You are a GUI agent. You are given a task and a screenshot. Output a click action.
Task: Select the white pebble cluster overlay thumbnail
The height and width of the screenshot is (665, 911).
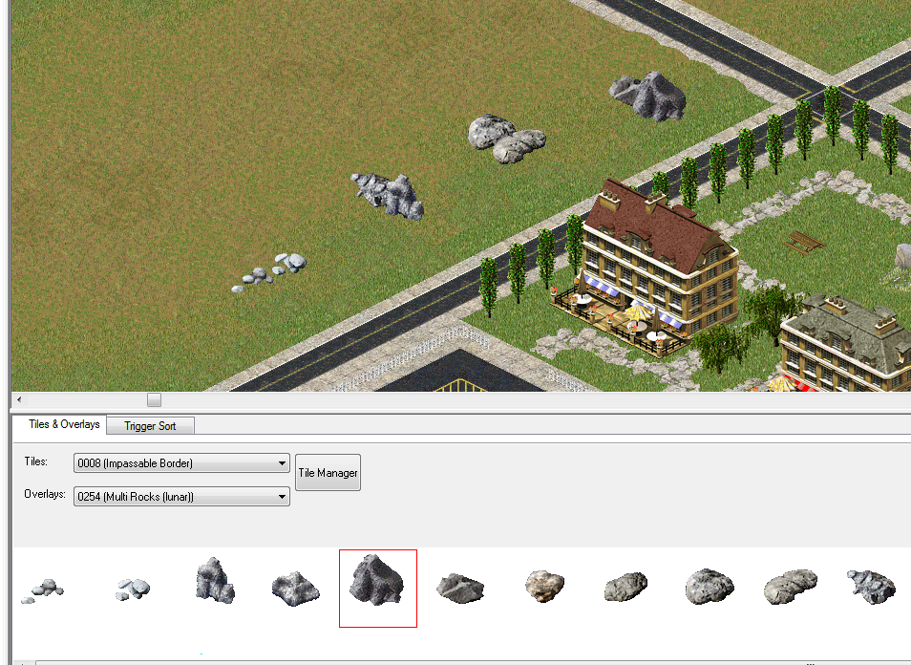[133, 589]
